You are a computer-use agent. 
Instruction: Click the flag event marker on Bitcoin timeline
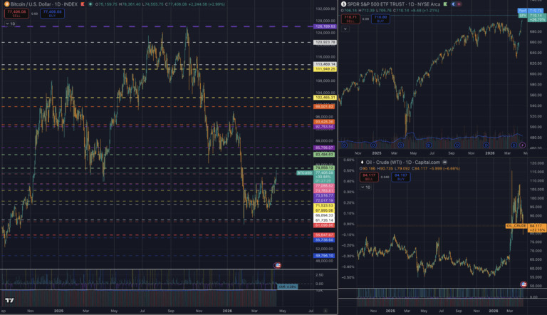pyautogui.click(x=278, y=265)
